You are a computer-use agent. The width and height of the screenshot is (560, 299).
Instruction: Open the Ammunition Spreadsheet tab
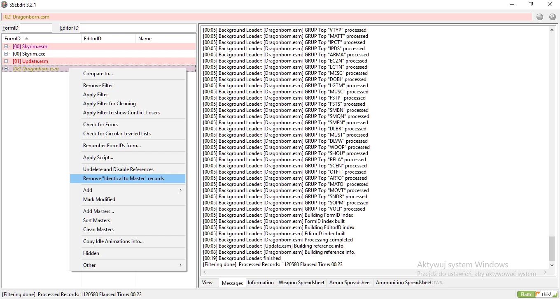coord(404,283)
